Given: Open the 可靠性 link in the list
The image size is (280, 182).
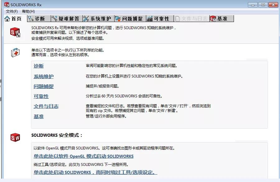Looking at the screenshot, I should tap(41, 96).
